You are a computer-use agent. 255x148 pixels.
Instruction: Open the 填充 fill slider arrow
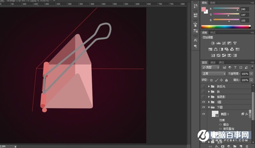click(251, 80)
